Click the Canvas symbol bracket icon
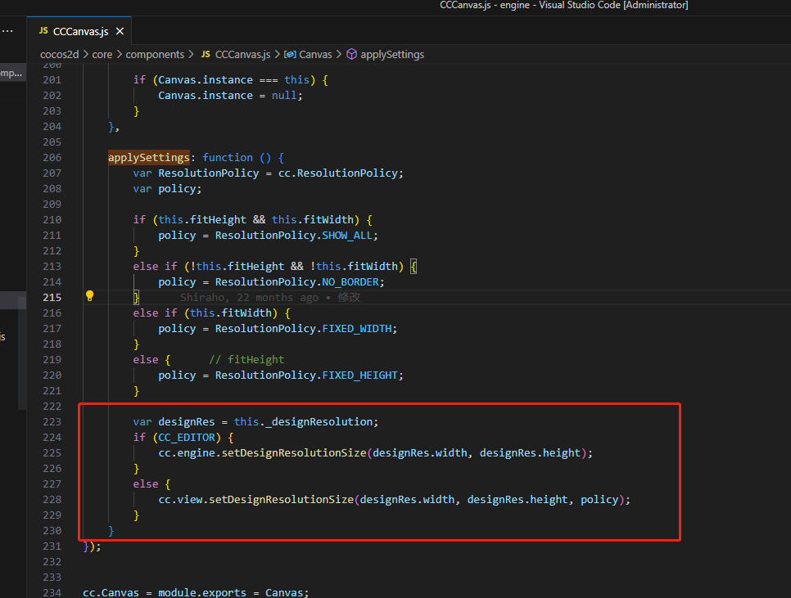The image size is (791, 598). (290, 55)
